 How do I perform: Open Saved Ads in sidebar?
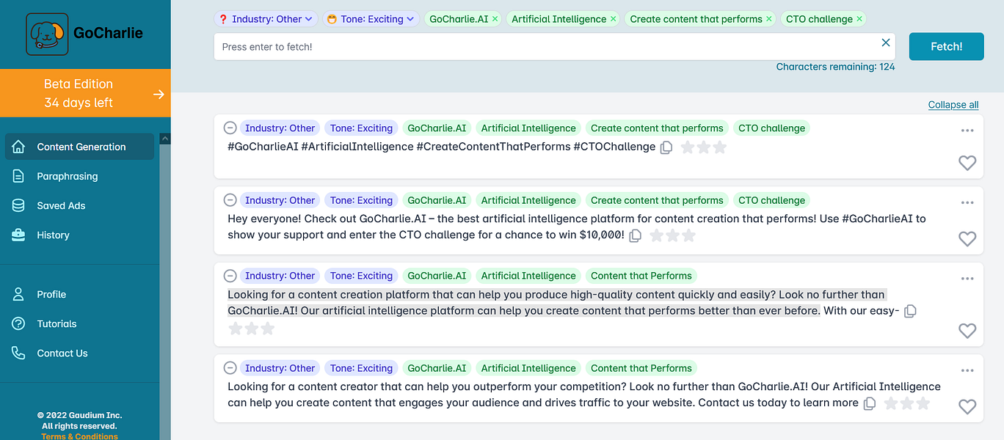click(x=61, y=205)
